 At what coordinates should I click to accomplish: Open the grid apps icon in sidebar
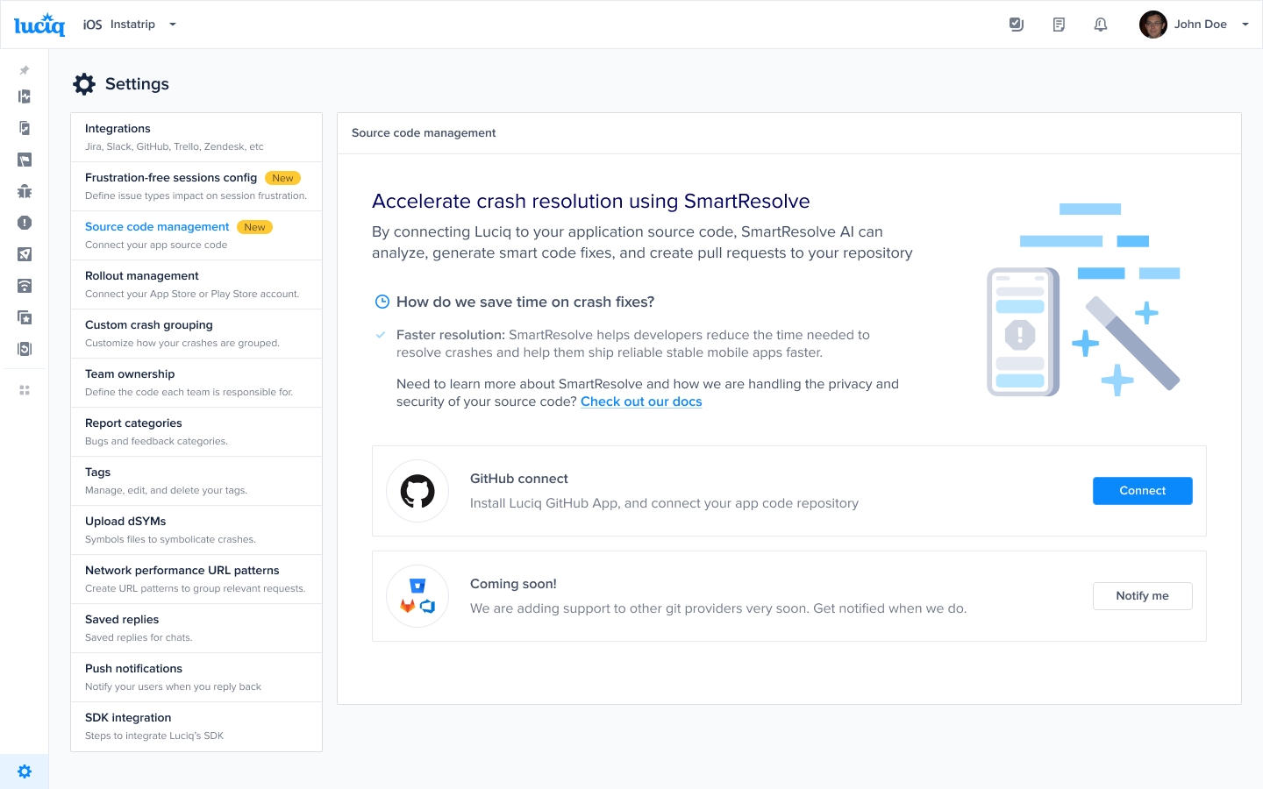(25, 390)
